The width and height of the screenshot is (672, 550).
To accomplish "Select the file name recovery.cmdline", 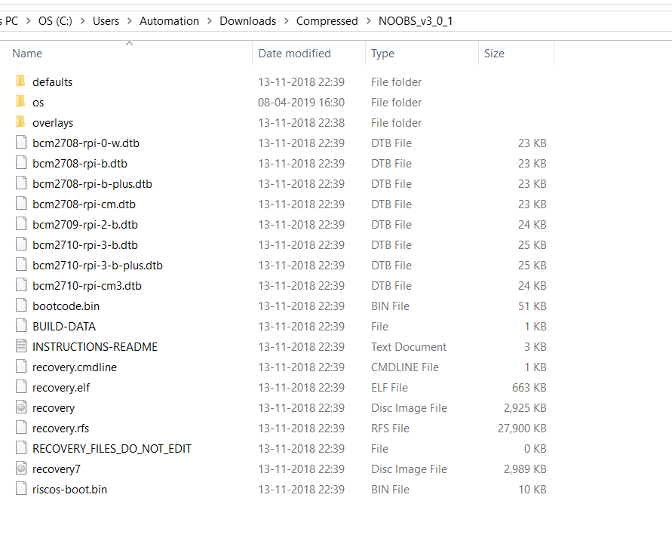I will [x=75, y=367].
